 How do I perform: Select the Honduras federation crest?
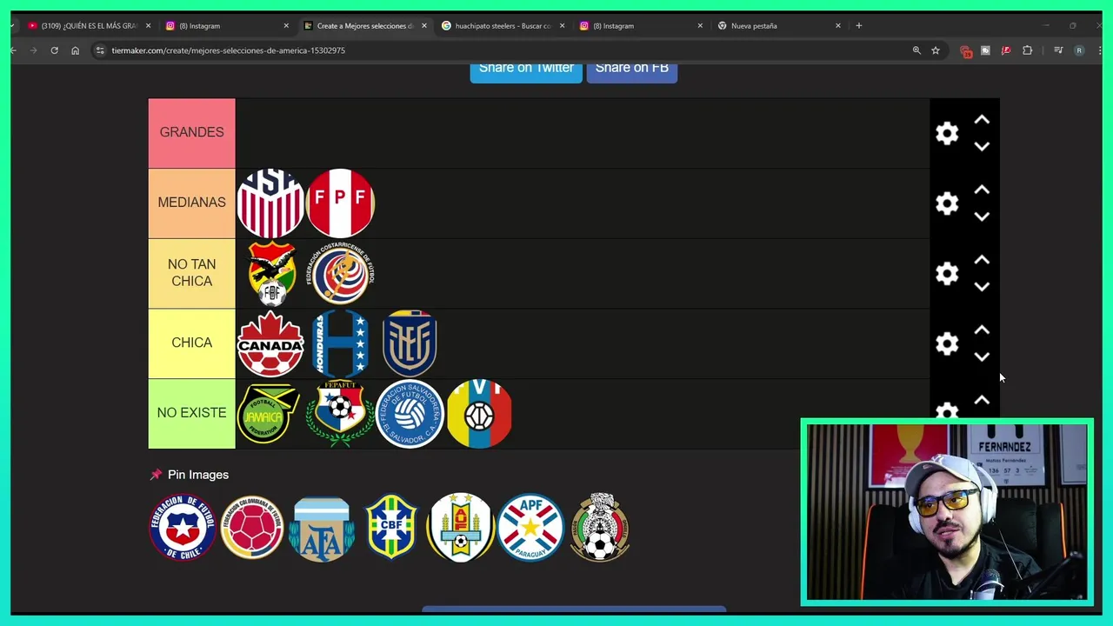(x=340, y=343)
